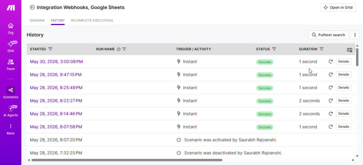Click the vertical scrollbar thumb
Screen dimensions: 363x165
coord(357,57)
